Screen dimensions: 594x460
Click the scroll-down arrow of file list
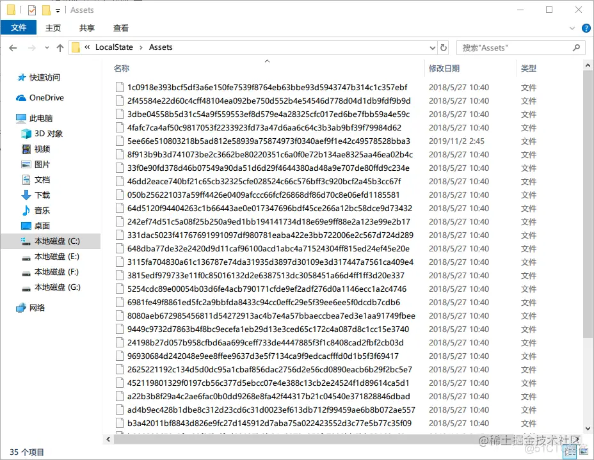(x=588, y=429)
